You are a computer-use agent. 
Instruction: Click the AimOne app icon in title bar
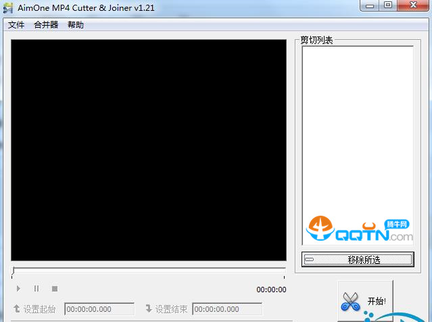pos(9,7)
